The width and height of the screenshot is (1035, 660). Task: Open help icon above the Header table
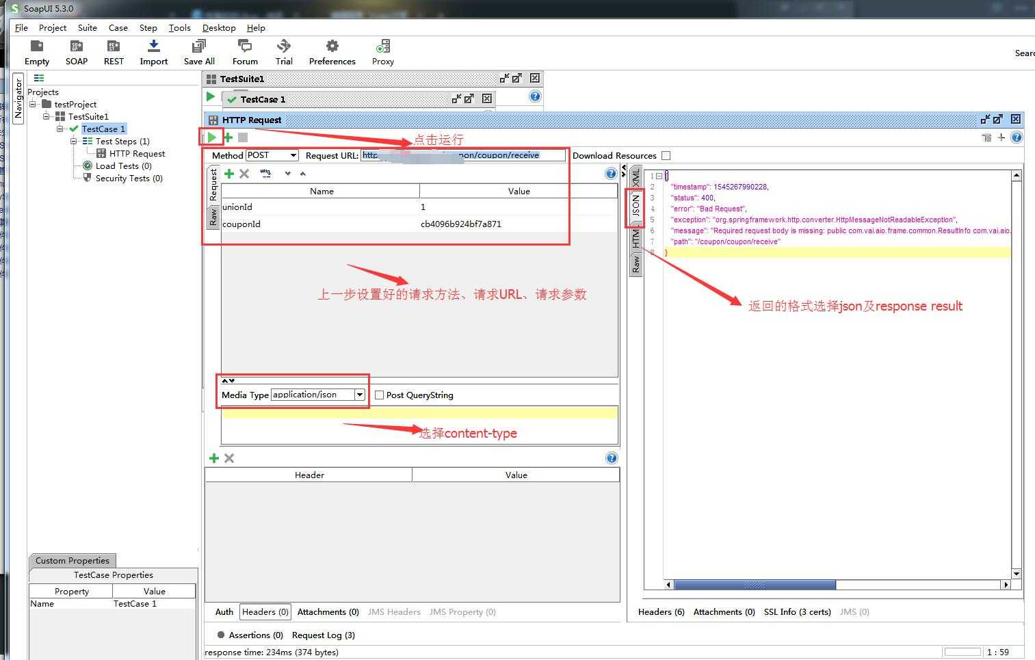(x=612, y=458)
